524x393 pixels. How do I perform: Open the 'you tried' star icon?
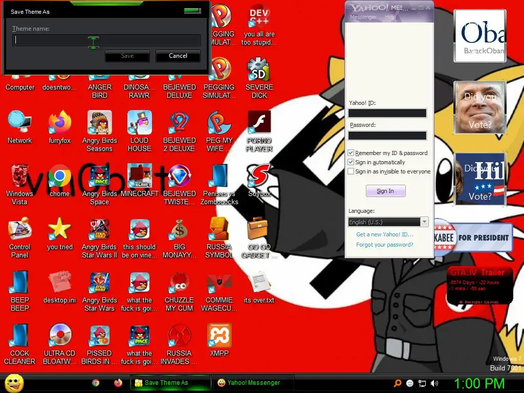(x=60, y=234)
